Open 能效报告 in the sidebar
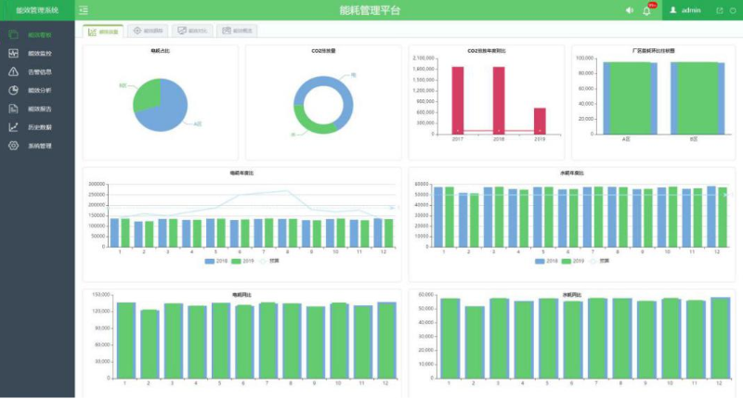The height and width of the screenshot is (399, 743). (39, 109)
